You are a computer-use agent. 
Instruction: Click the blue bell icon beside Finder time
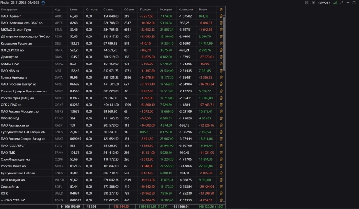tap(43, 3)
